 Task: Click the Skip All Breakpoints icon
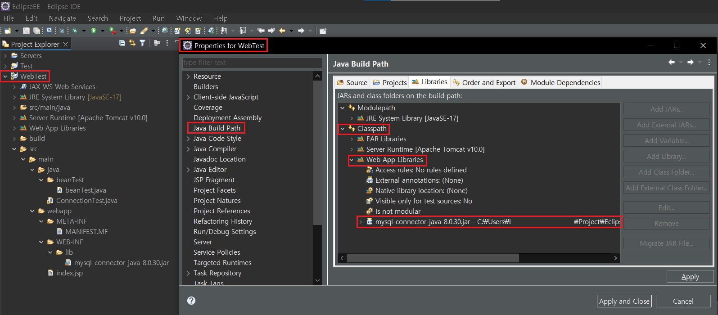point(62,31)
